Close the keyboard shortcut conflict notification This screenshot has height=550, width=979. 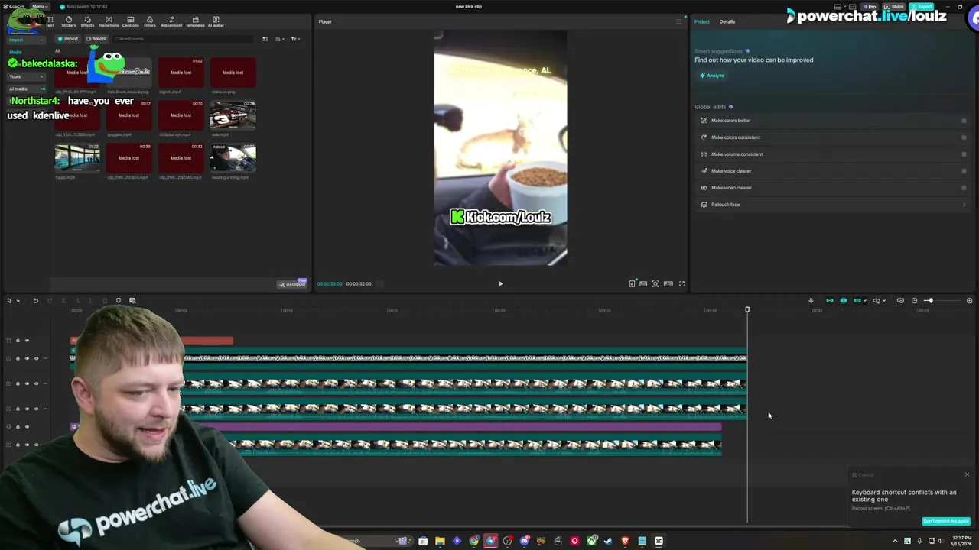point(967,474)
